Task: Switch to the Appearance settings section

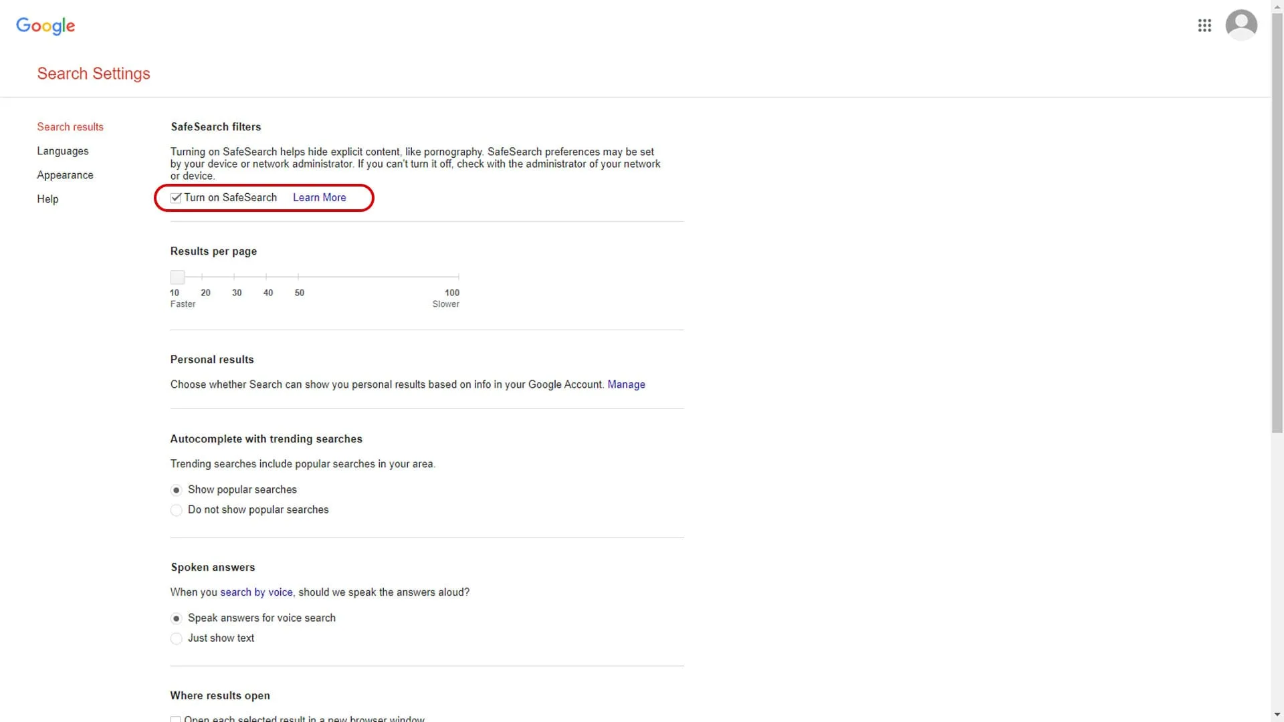Action: (65, 175)
